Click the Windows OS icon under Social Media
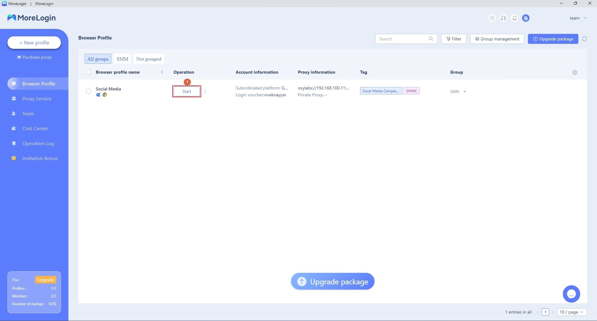 coord(98,95)
